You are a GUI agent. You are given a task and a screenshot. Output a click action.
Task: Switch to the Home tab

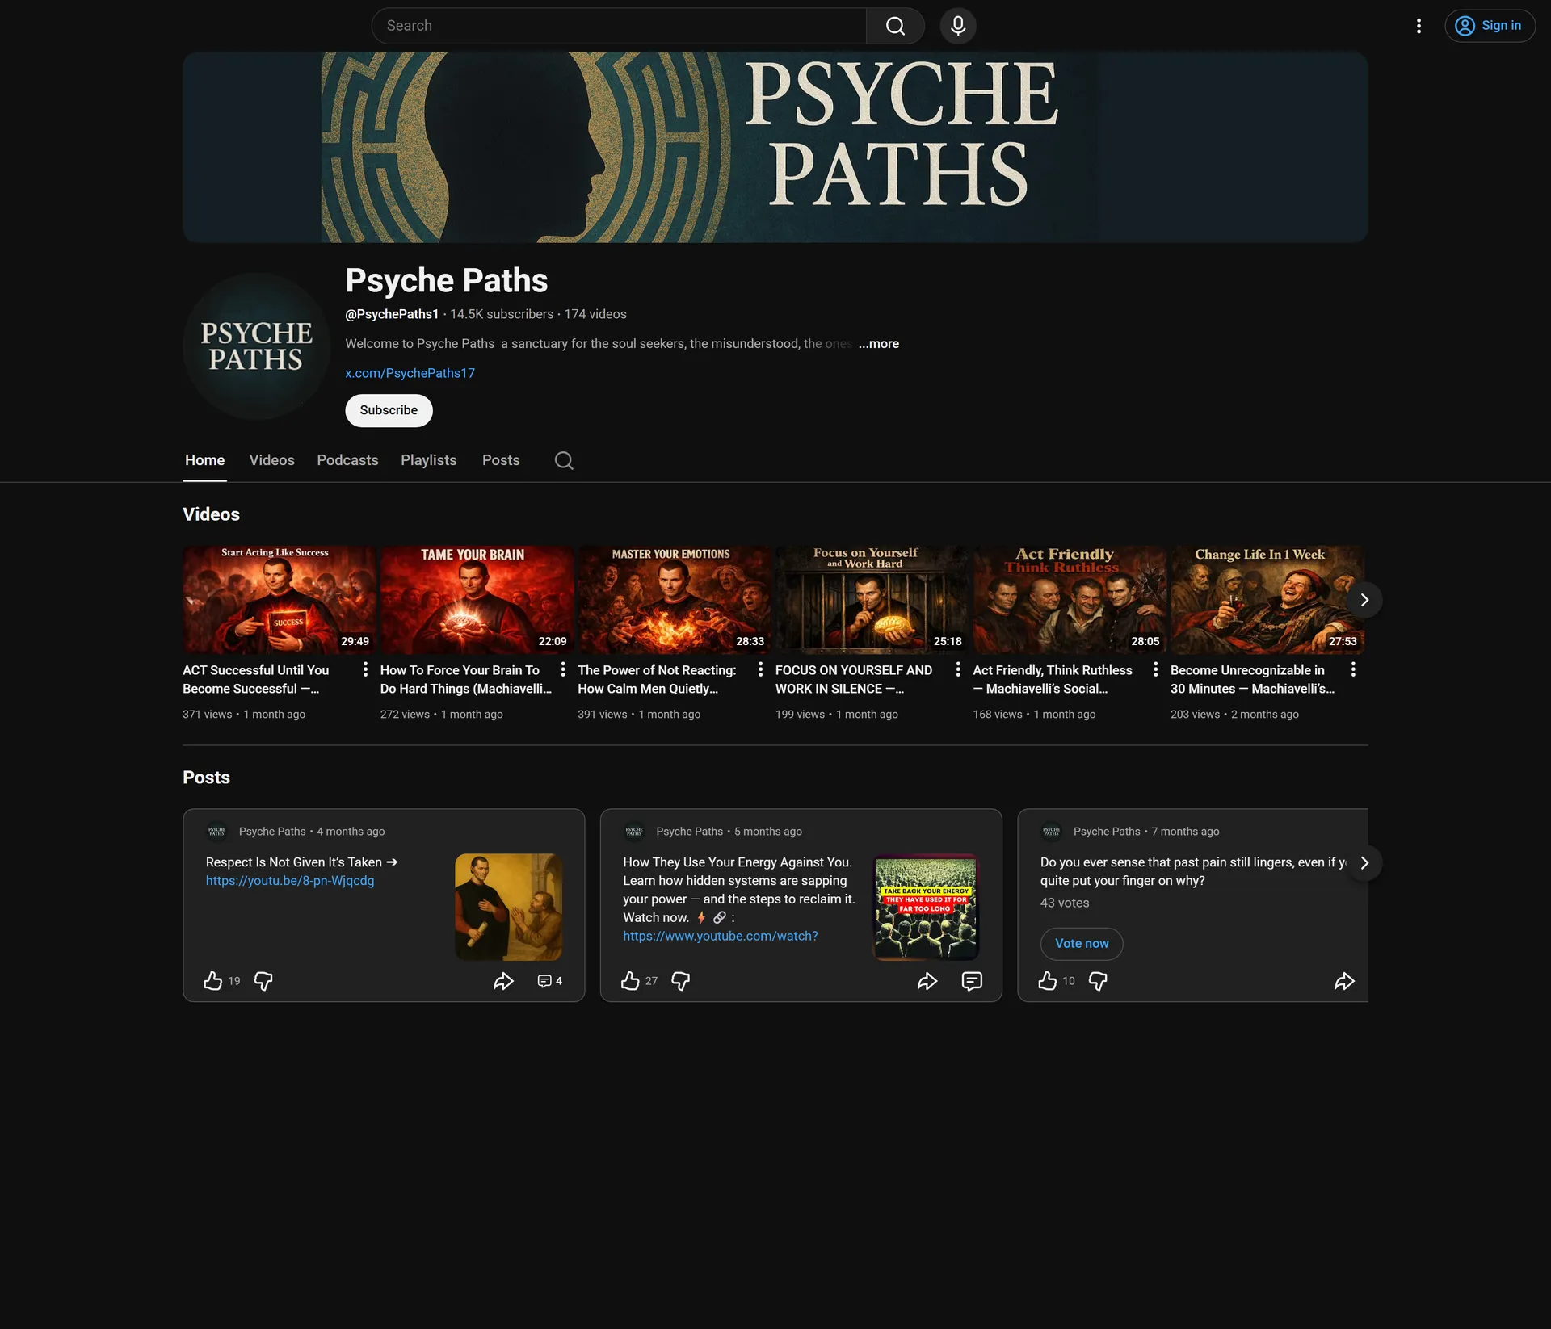205,460
